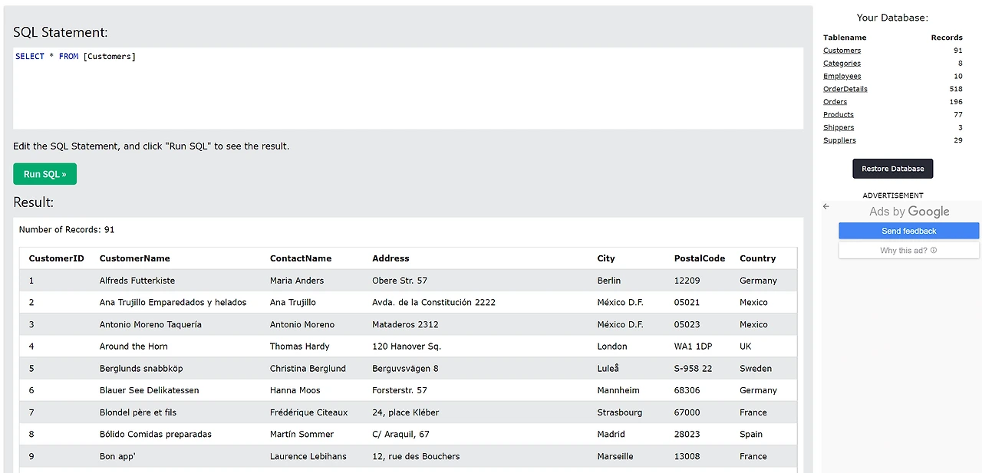Open the Categories table link

[x=842, y=64]
